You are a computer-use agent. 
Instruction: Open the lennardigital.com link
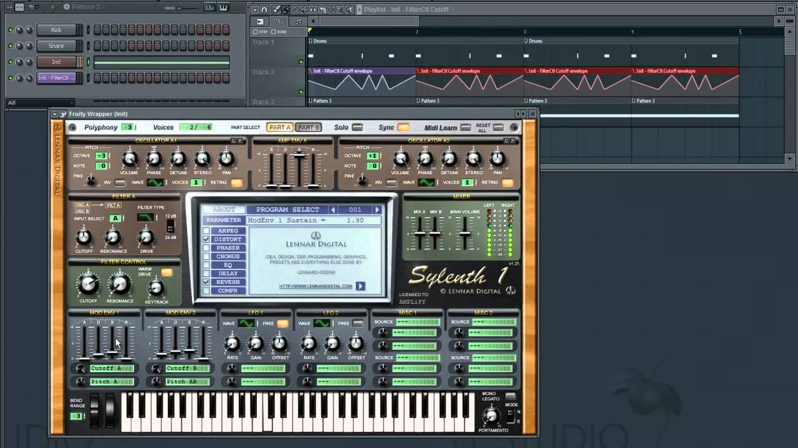(x=316, y=286)
